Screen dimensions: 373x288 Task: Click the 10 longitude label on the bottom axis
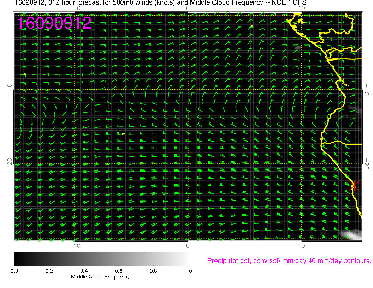pyautogui.click(x=301, y=245)
